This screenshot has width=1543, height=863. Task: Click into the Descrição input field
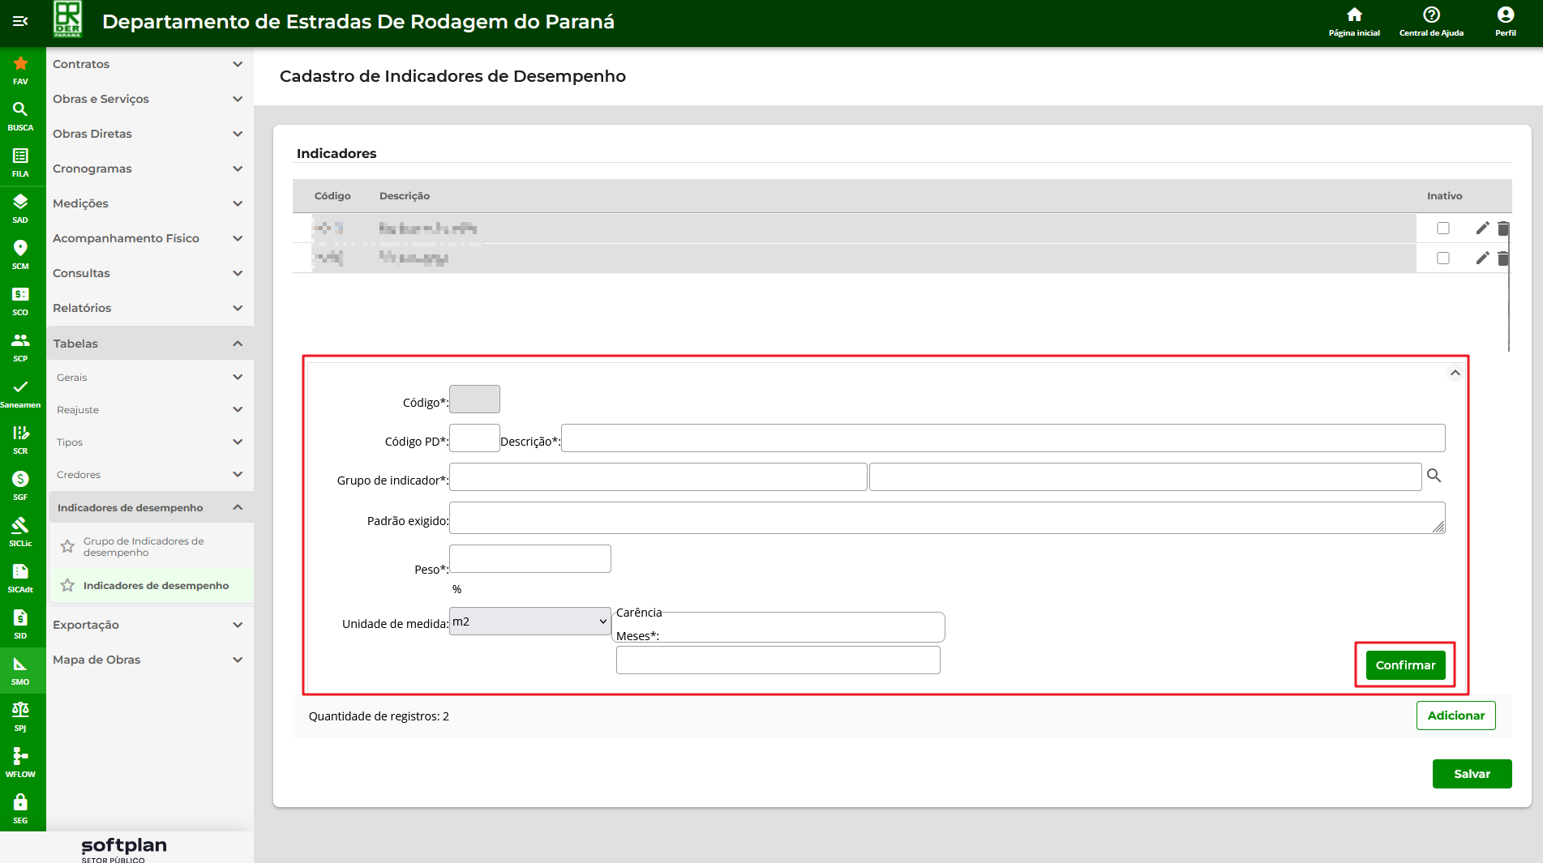coord(1002,438)
